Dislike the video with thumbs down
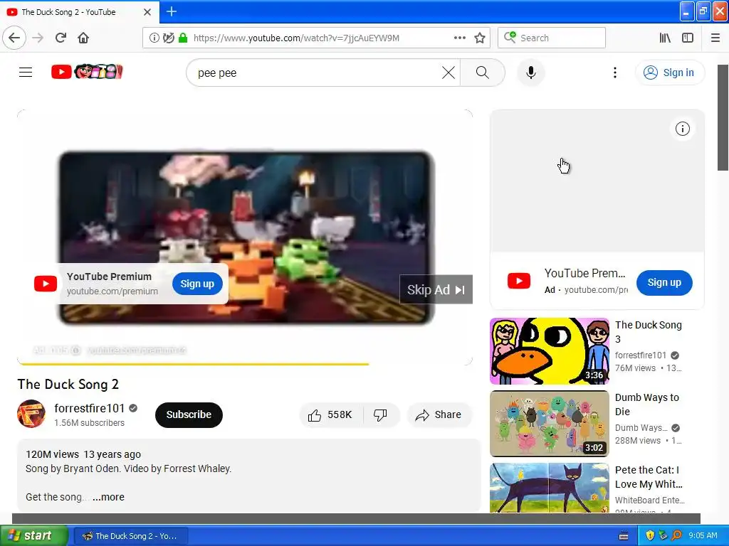 coord(380,414)
